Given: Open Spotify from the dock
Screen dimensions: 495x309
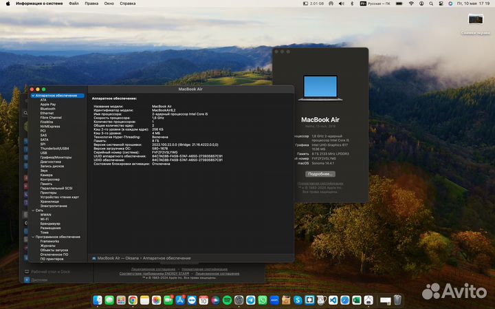Looking at the screenshot, I should click(227, 300).
